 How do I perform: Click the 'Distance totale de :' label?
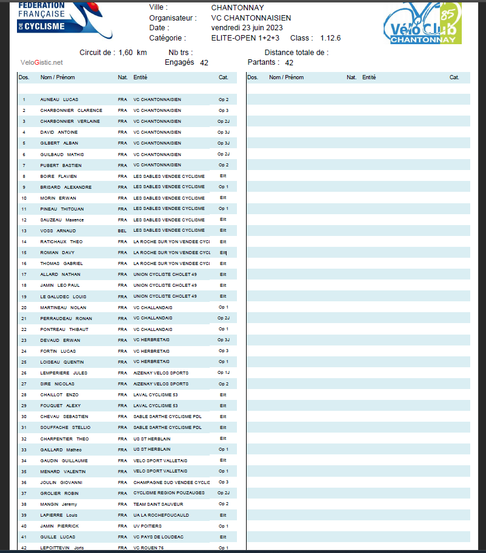[297, 53]
